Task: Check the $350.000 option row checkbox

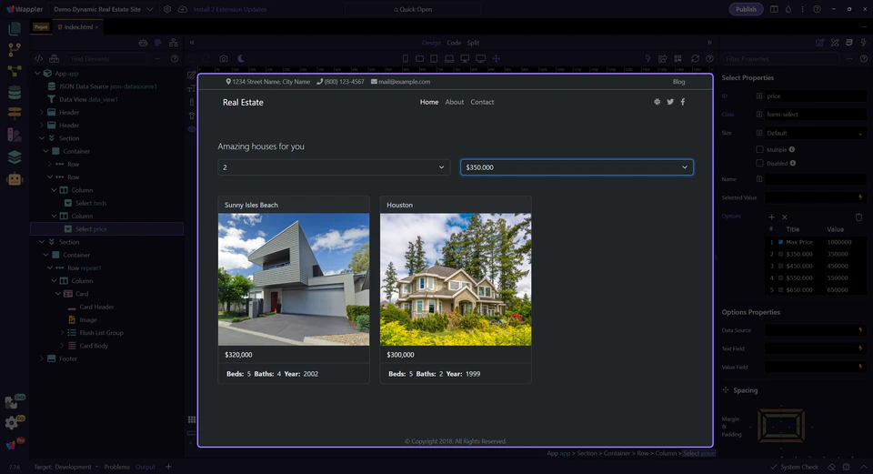Action: 780,254
